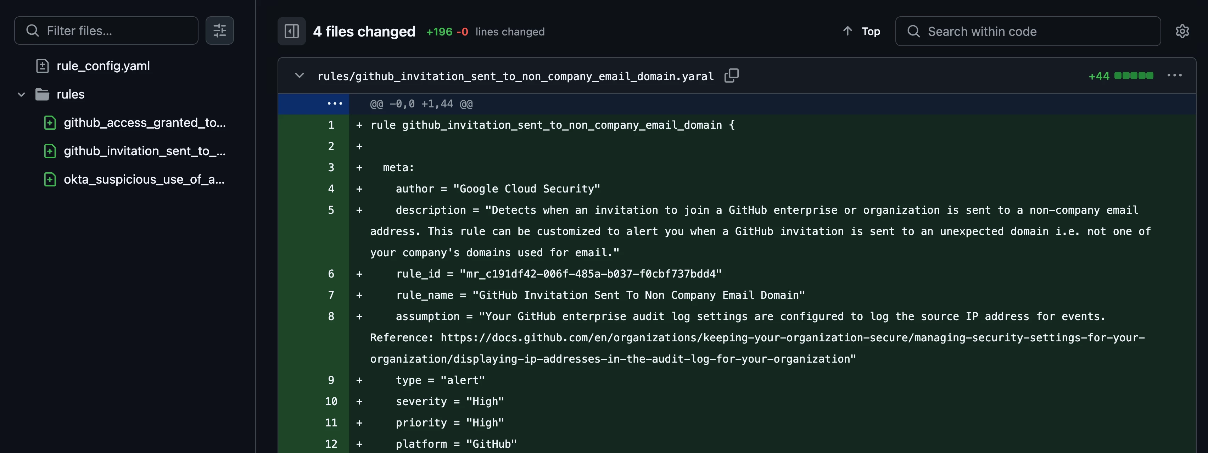This screenshot has height=453, width=1208.
Task: Click the '4 files changed' heading
Action: [x=364, y=32]
